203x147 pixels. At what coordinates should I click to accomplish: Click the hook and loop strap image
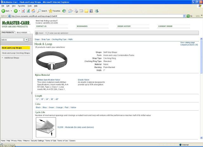coord(52,60)
